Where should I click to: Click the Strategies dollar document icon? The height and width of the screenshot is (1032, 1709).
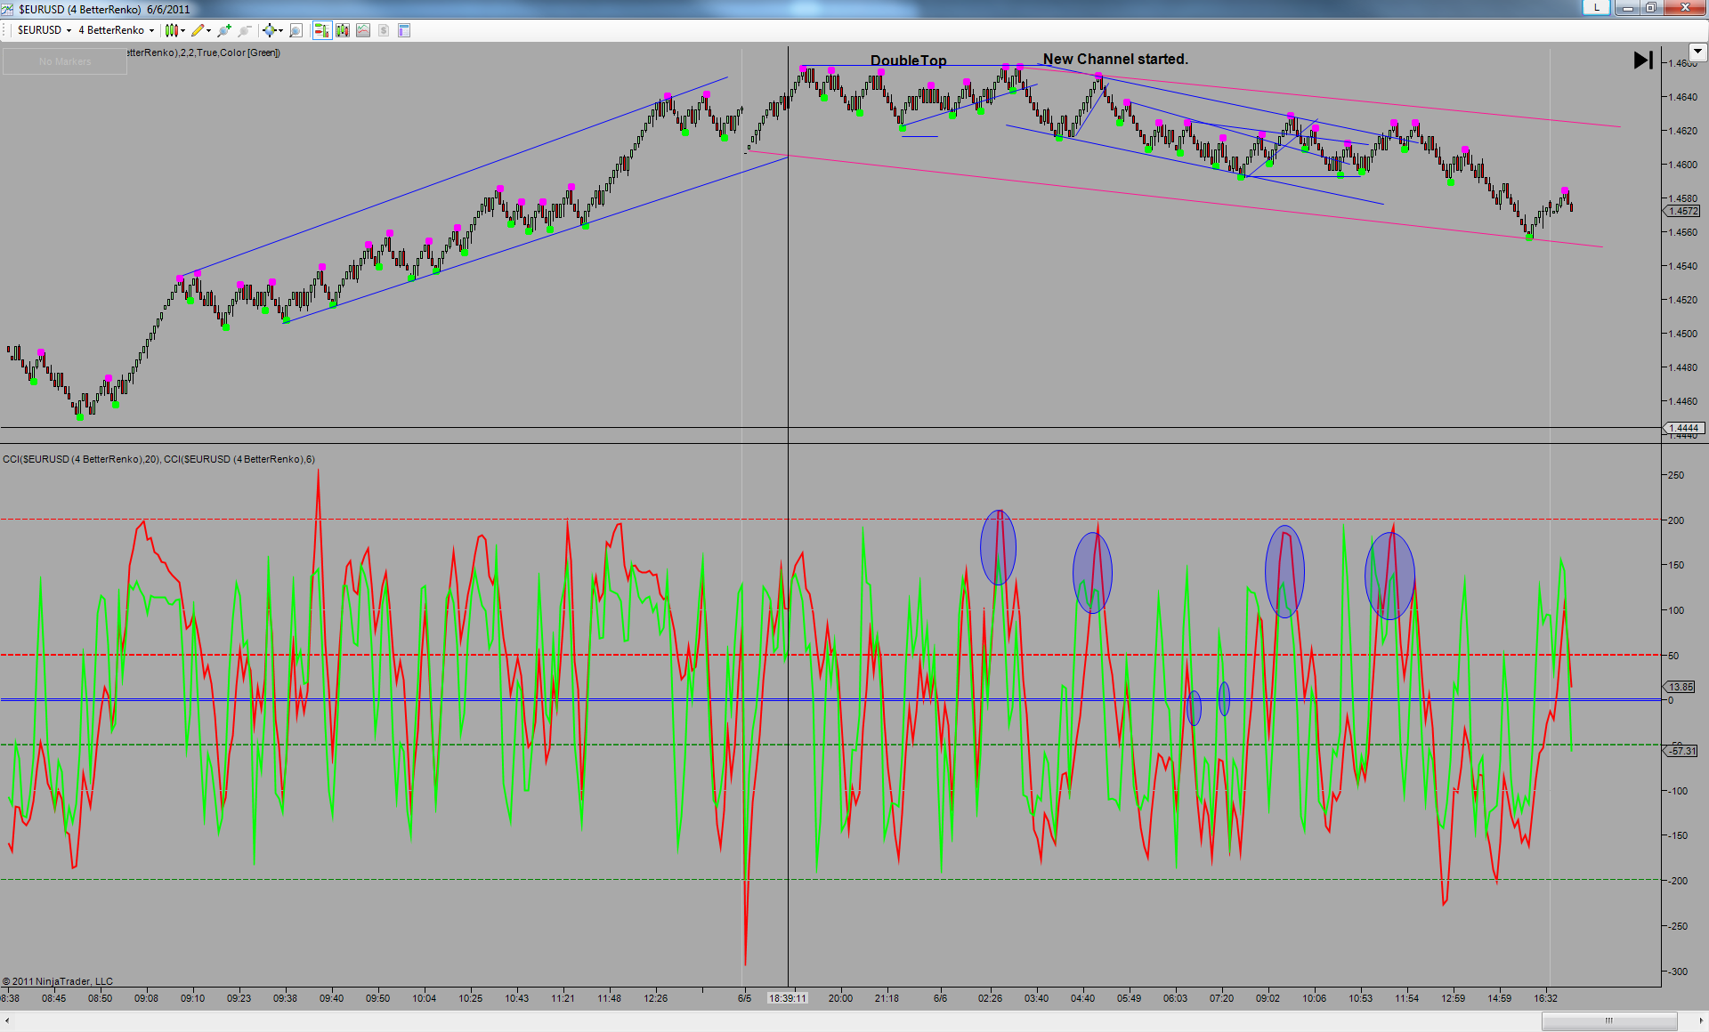(384, 30)
